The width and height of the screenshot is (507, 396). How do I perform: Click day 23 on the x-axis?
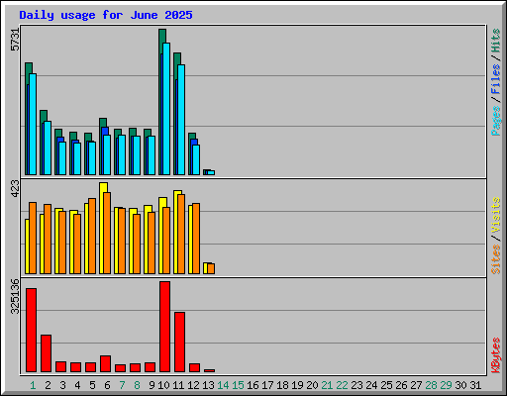tap(356, 385)
